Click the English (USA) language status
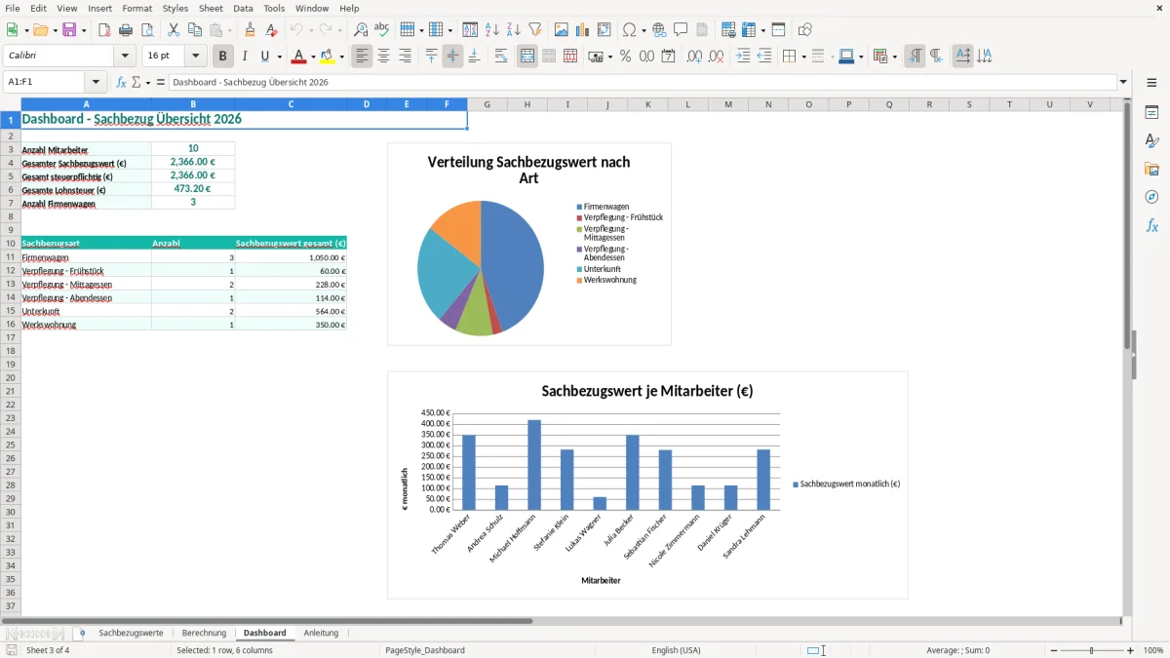Image resolution: width=1170 pixels, height=658 pixels. [676, 650]
